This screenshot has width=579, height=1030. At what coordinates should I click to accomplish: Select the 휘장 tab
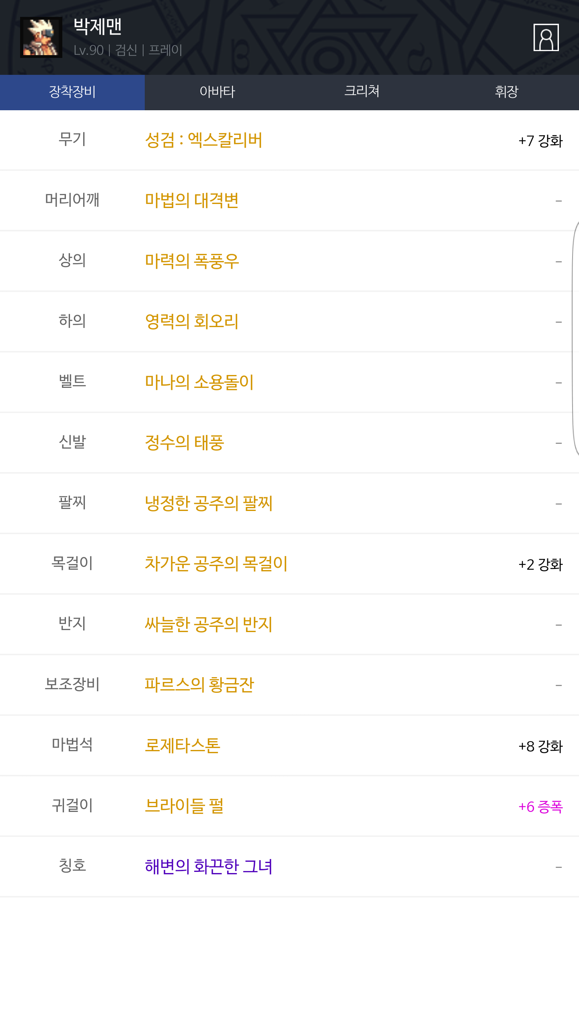(507, 92)
